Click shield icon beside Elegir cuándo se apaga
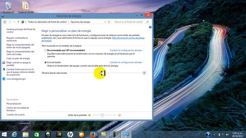The width and height of the screenshot is (246, 138). 4,62
